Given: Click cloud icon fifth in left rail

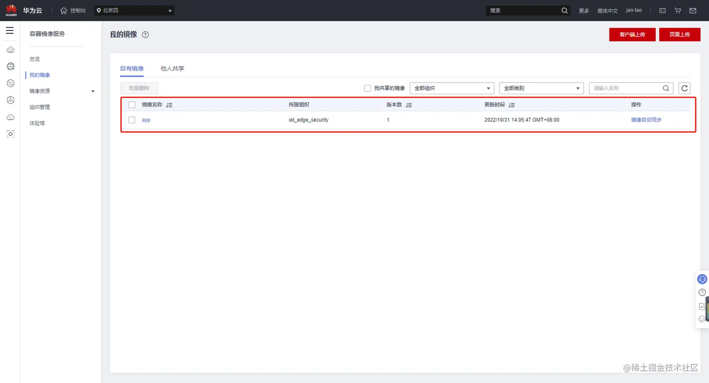Looking at the screenshot, I should (10, 117).
